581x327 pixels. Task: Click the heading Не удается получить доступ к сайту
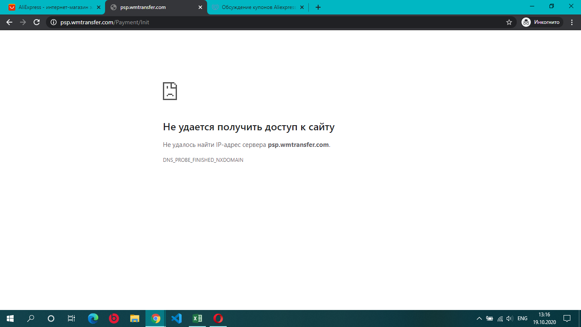click(x=249, y=127)
